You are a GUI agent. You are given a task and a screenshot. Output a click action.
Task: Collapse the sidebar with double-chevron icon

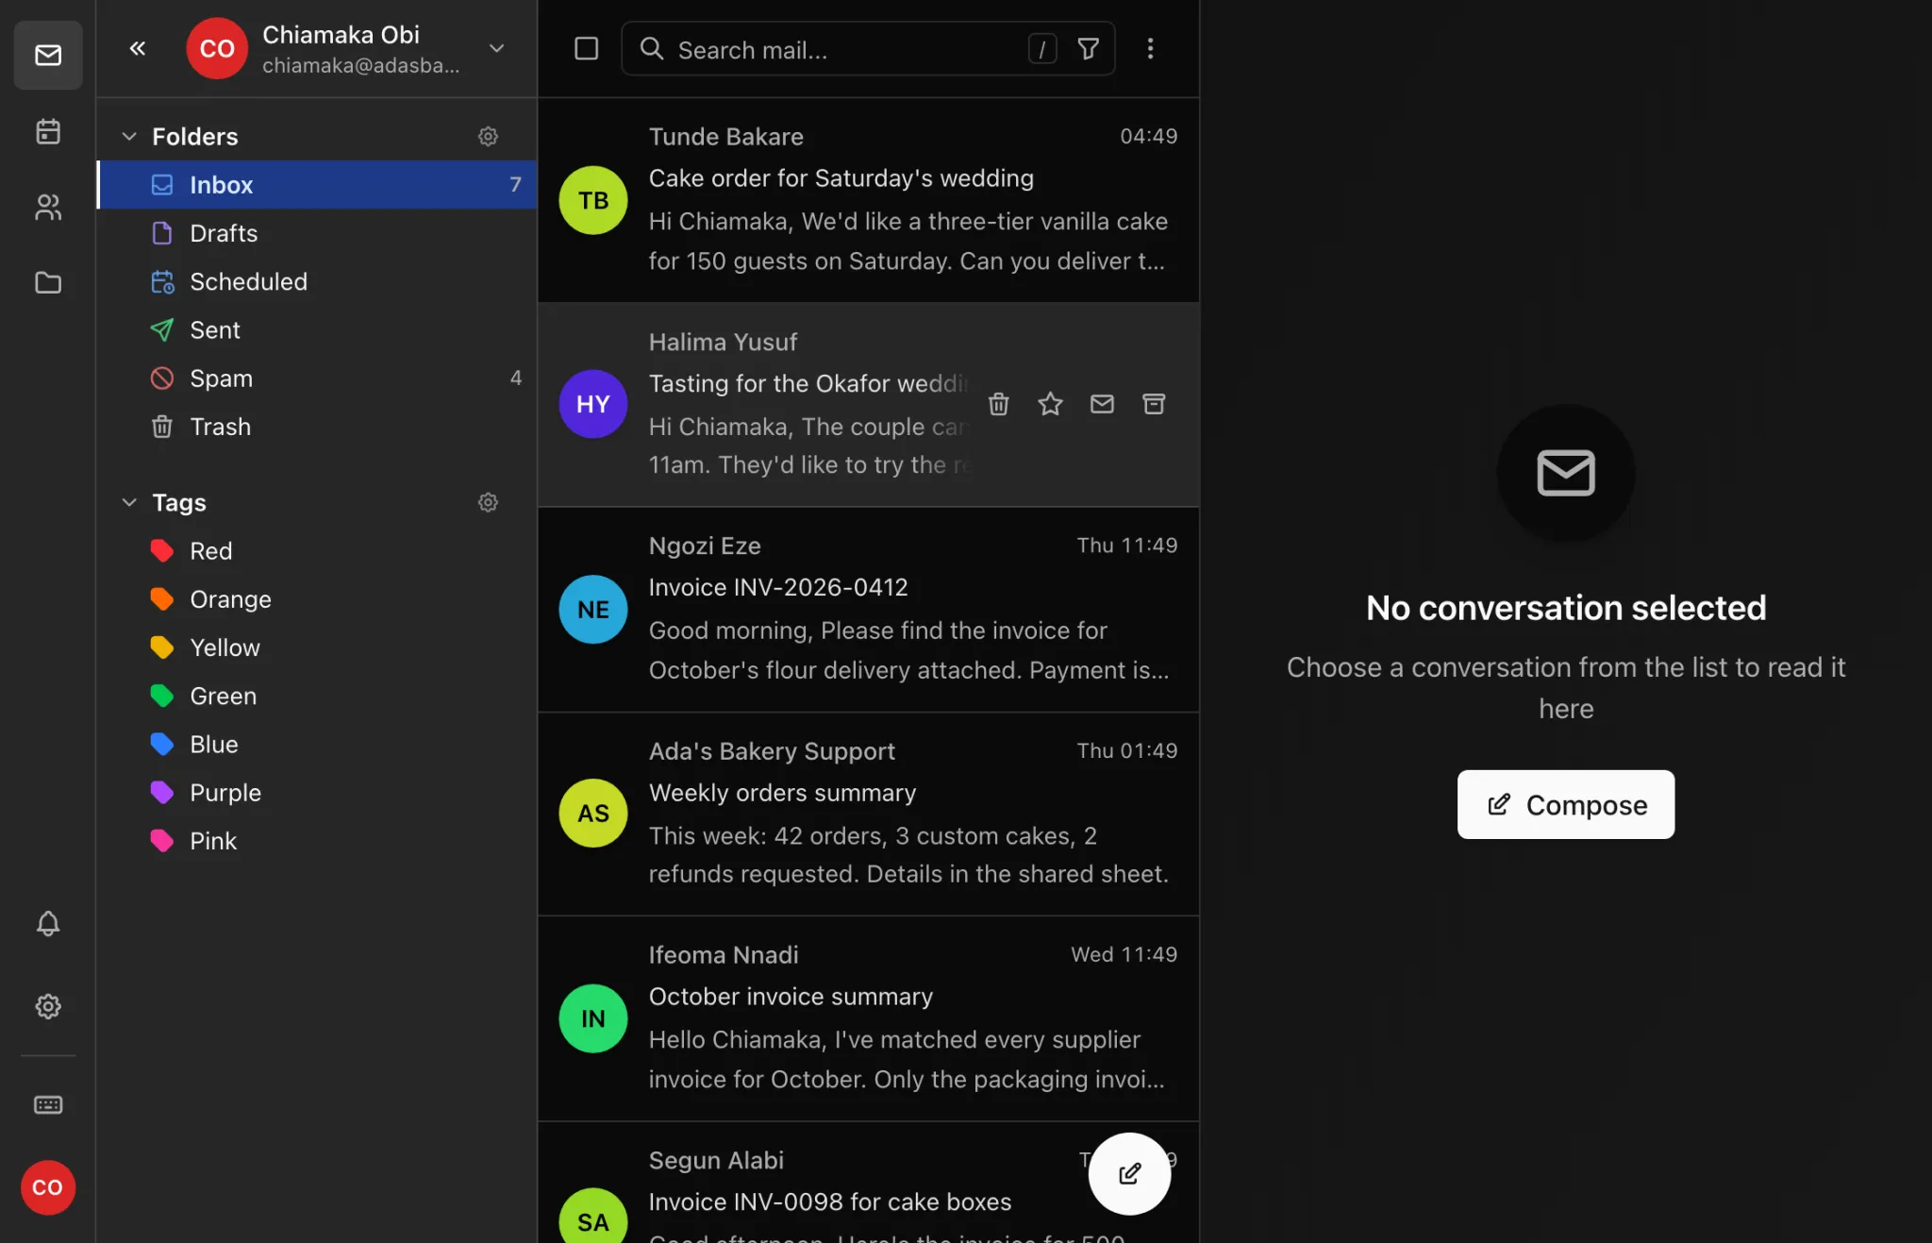tap(138, 48)
